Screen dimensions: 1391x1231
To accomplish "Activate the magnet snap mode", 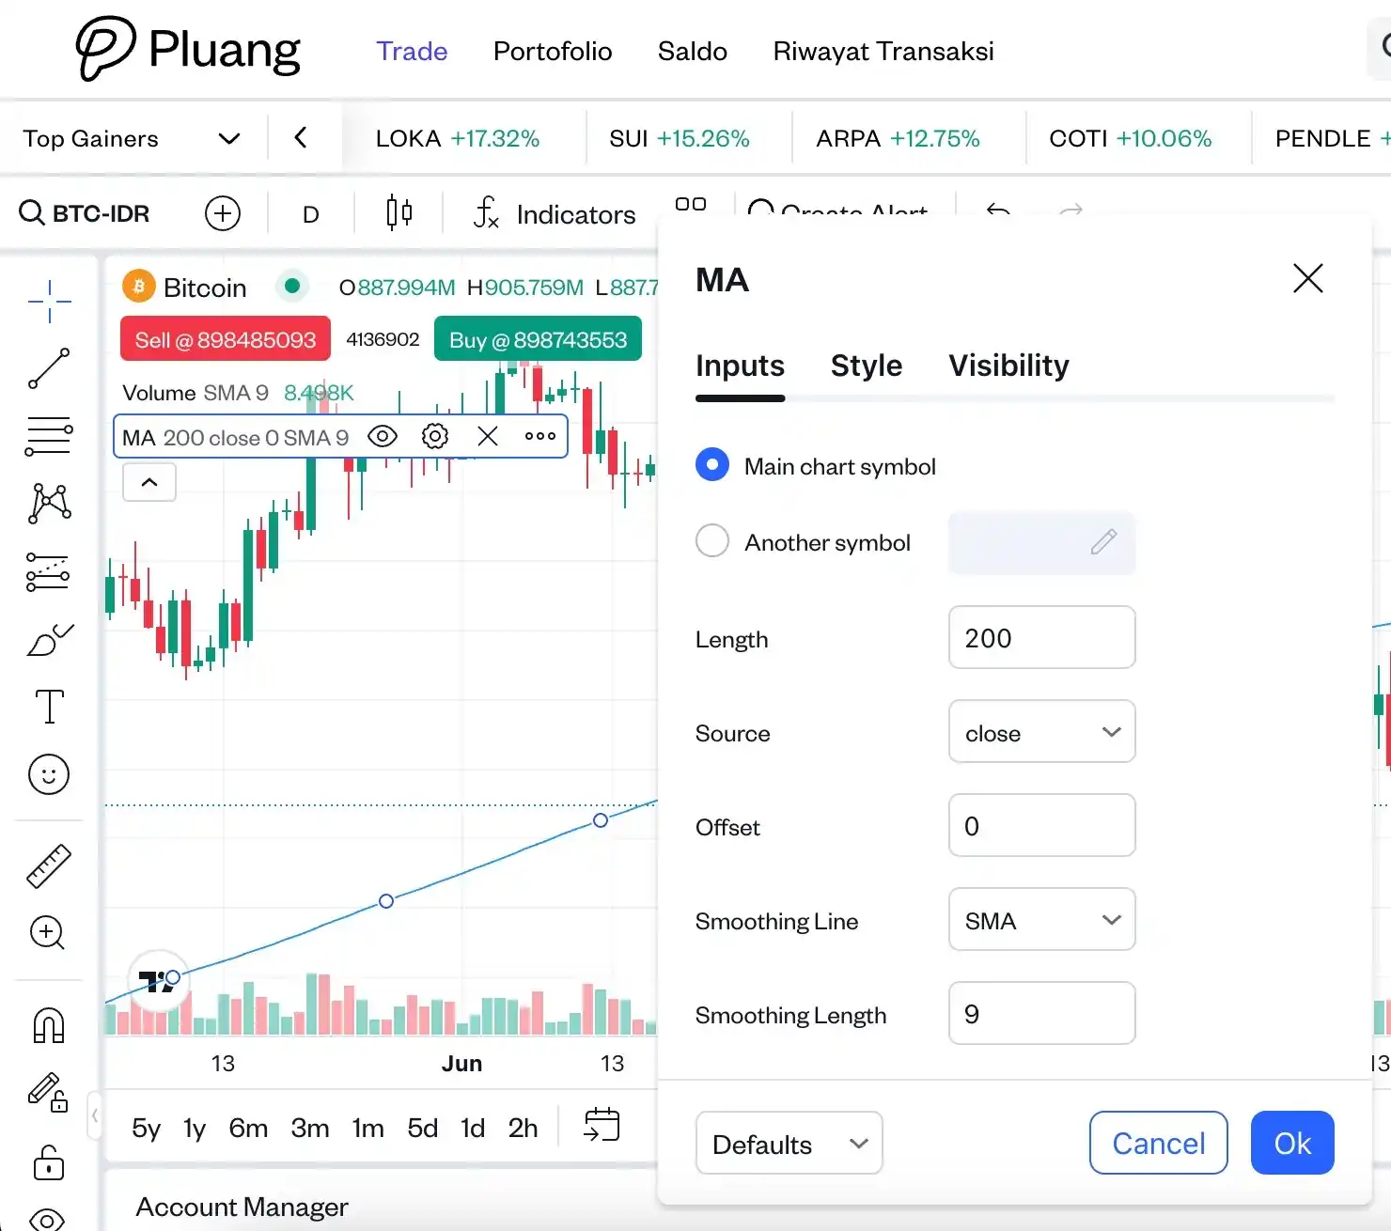I will pyautogui.click(x=49, y=1025).
